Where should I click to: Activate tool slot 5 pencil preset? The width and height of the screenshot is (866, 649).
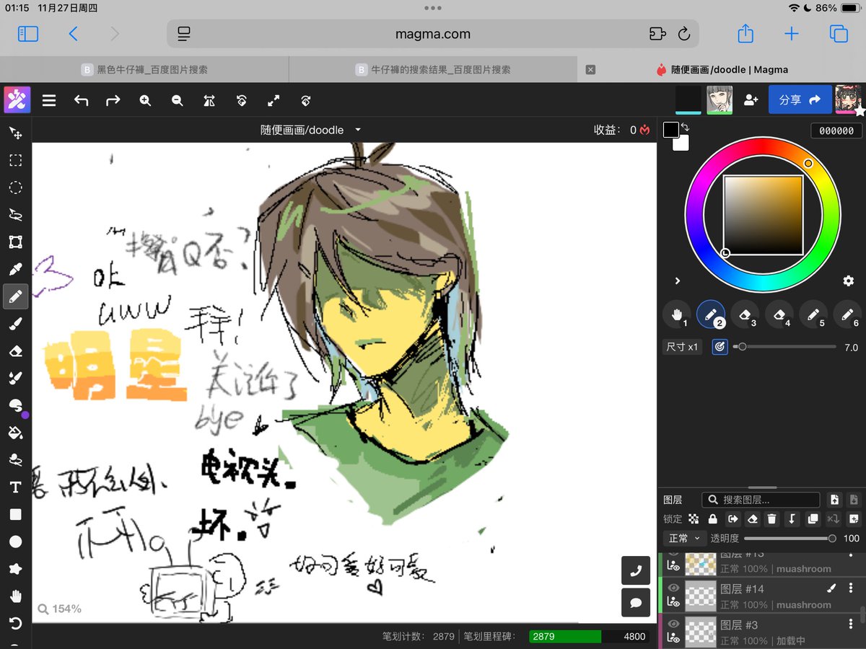point(813,314)
